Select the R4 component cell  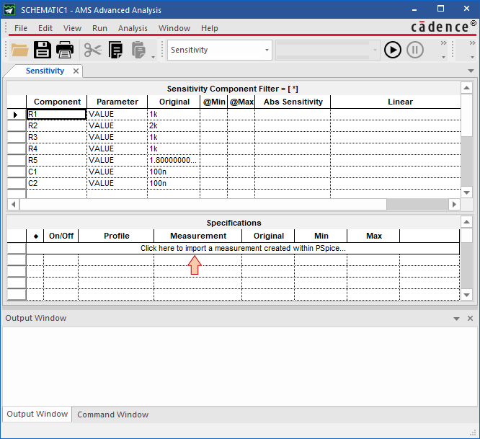tap(56, 148)
